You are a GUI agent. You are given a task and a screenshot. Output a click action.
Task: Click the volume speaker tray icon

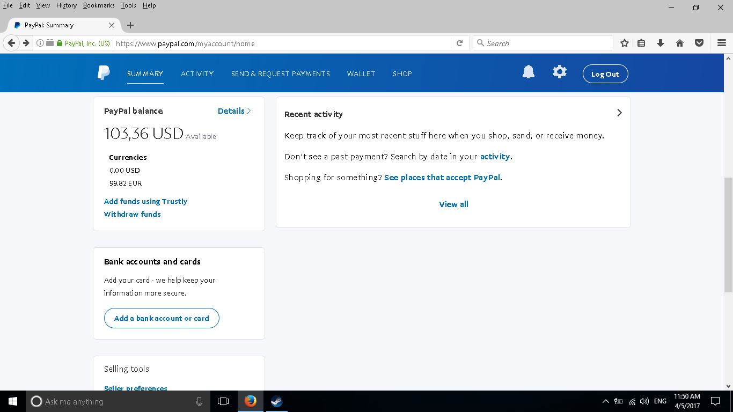coord(644,401)
